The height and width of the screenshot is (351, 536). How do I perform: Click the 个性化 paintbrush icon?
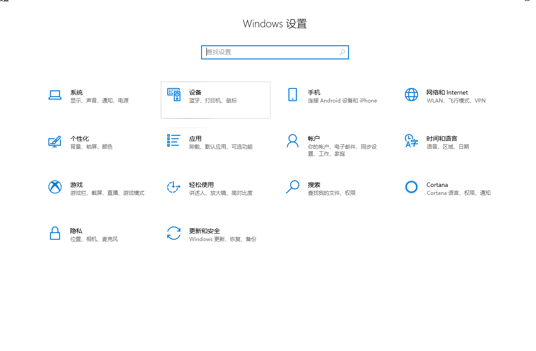click(x=55, y=141)
